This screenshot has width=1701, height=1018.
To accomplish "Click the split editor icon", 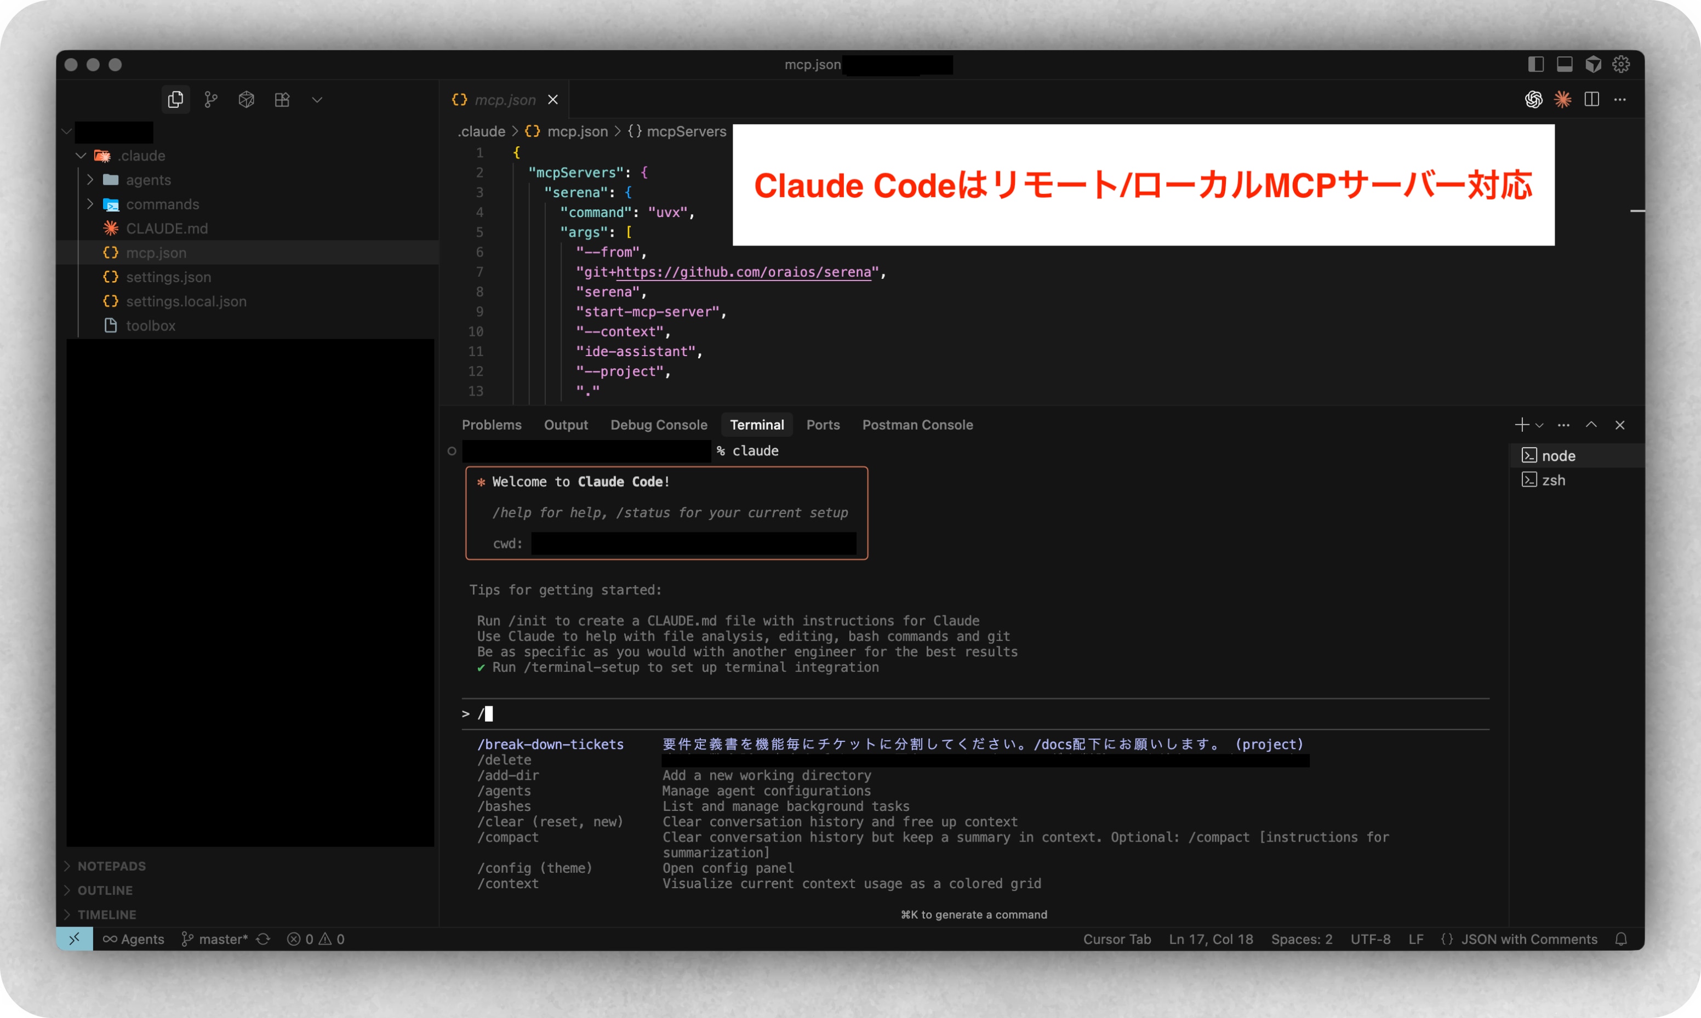I will click(x=1592, y=100).
